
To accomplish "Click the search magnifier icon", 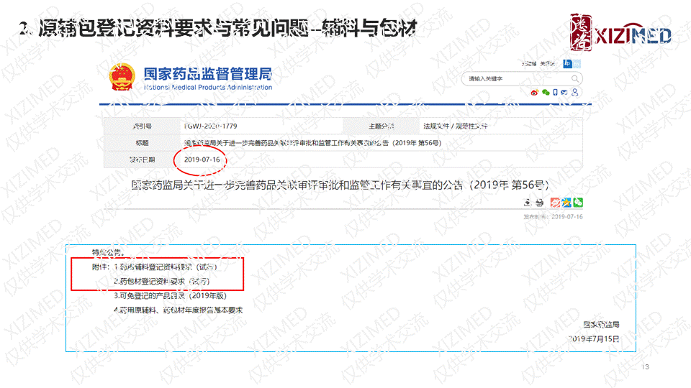I will click(574, 78).
